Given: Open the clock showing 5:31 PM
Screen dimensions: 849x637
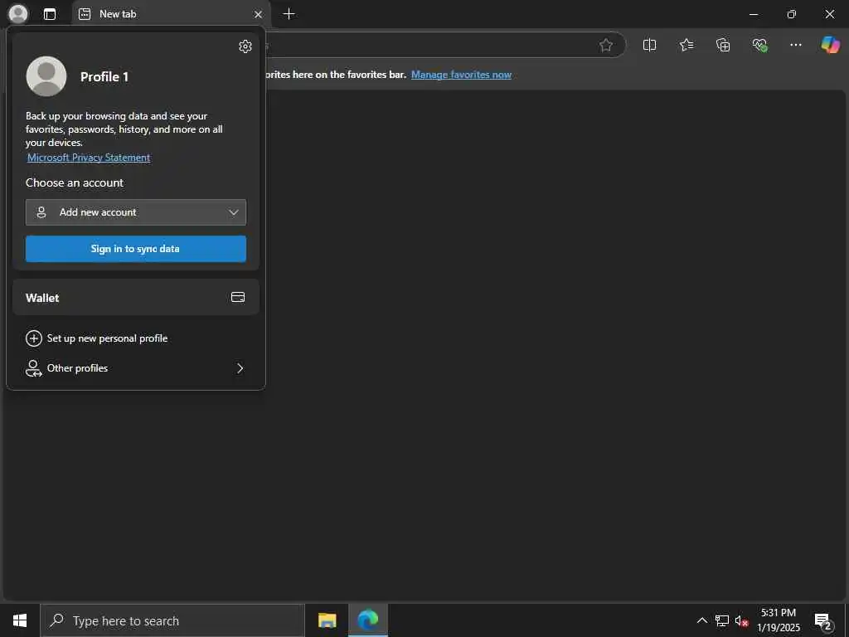Looking at the screenshot, I should 779,620.
